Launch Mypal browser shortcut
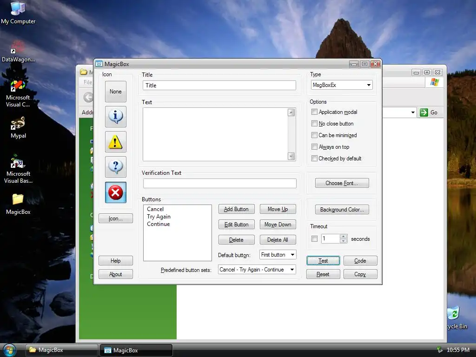The image size is (476, 357). tap(18, 127)
